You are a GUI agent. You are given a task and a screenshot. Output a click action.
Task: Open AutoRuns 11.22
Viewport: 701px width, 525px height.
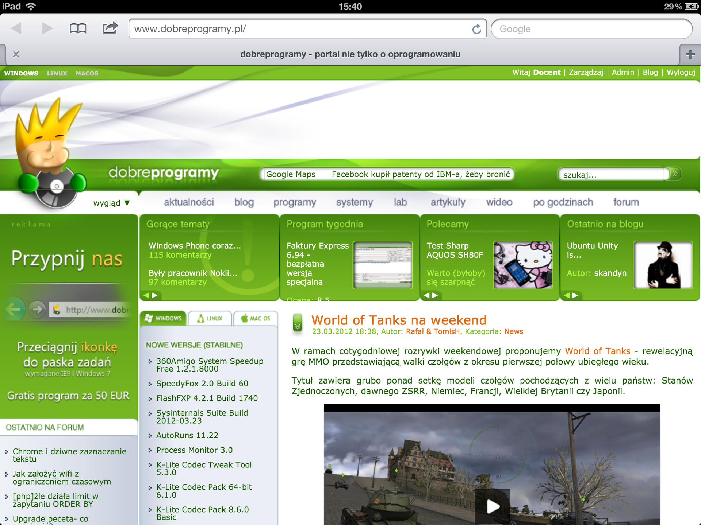tap(187, 435)
